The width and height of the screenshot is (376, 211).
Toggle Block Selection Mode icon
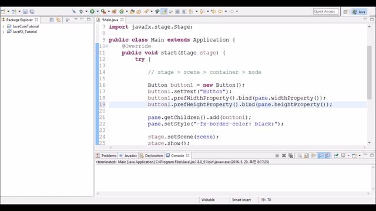point(177,12)
